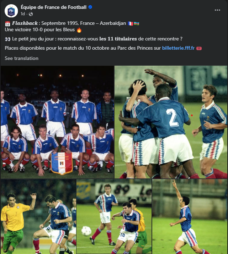This screenshot has height=254, width=228.
Task: Click the French flag emoji
Action: click(x=131, y=23)
